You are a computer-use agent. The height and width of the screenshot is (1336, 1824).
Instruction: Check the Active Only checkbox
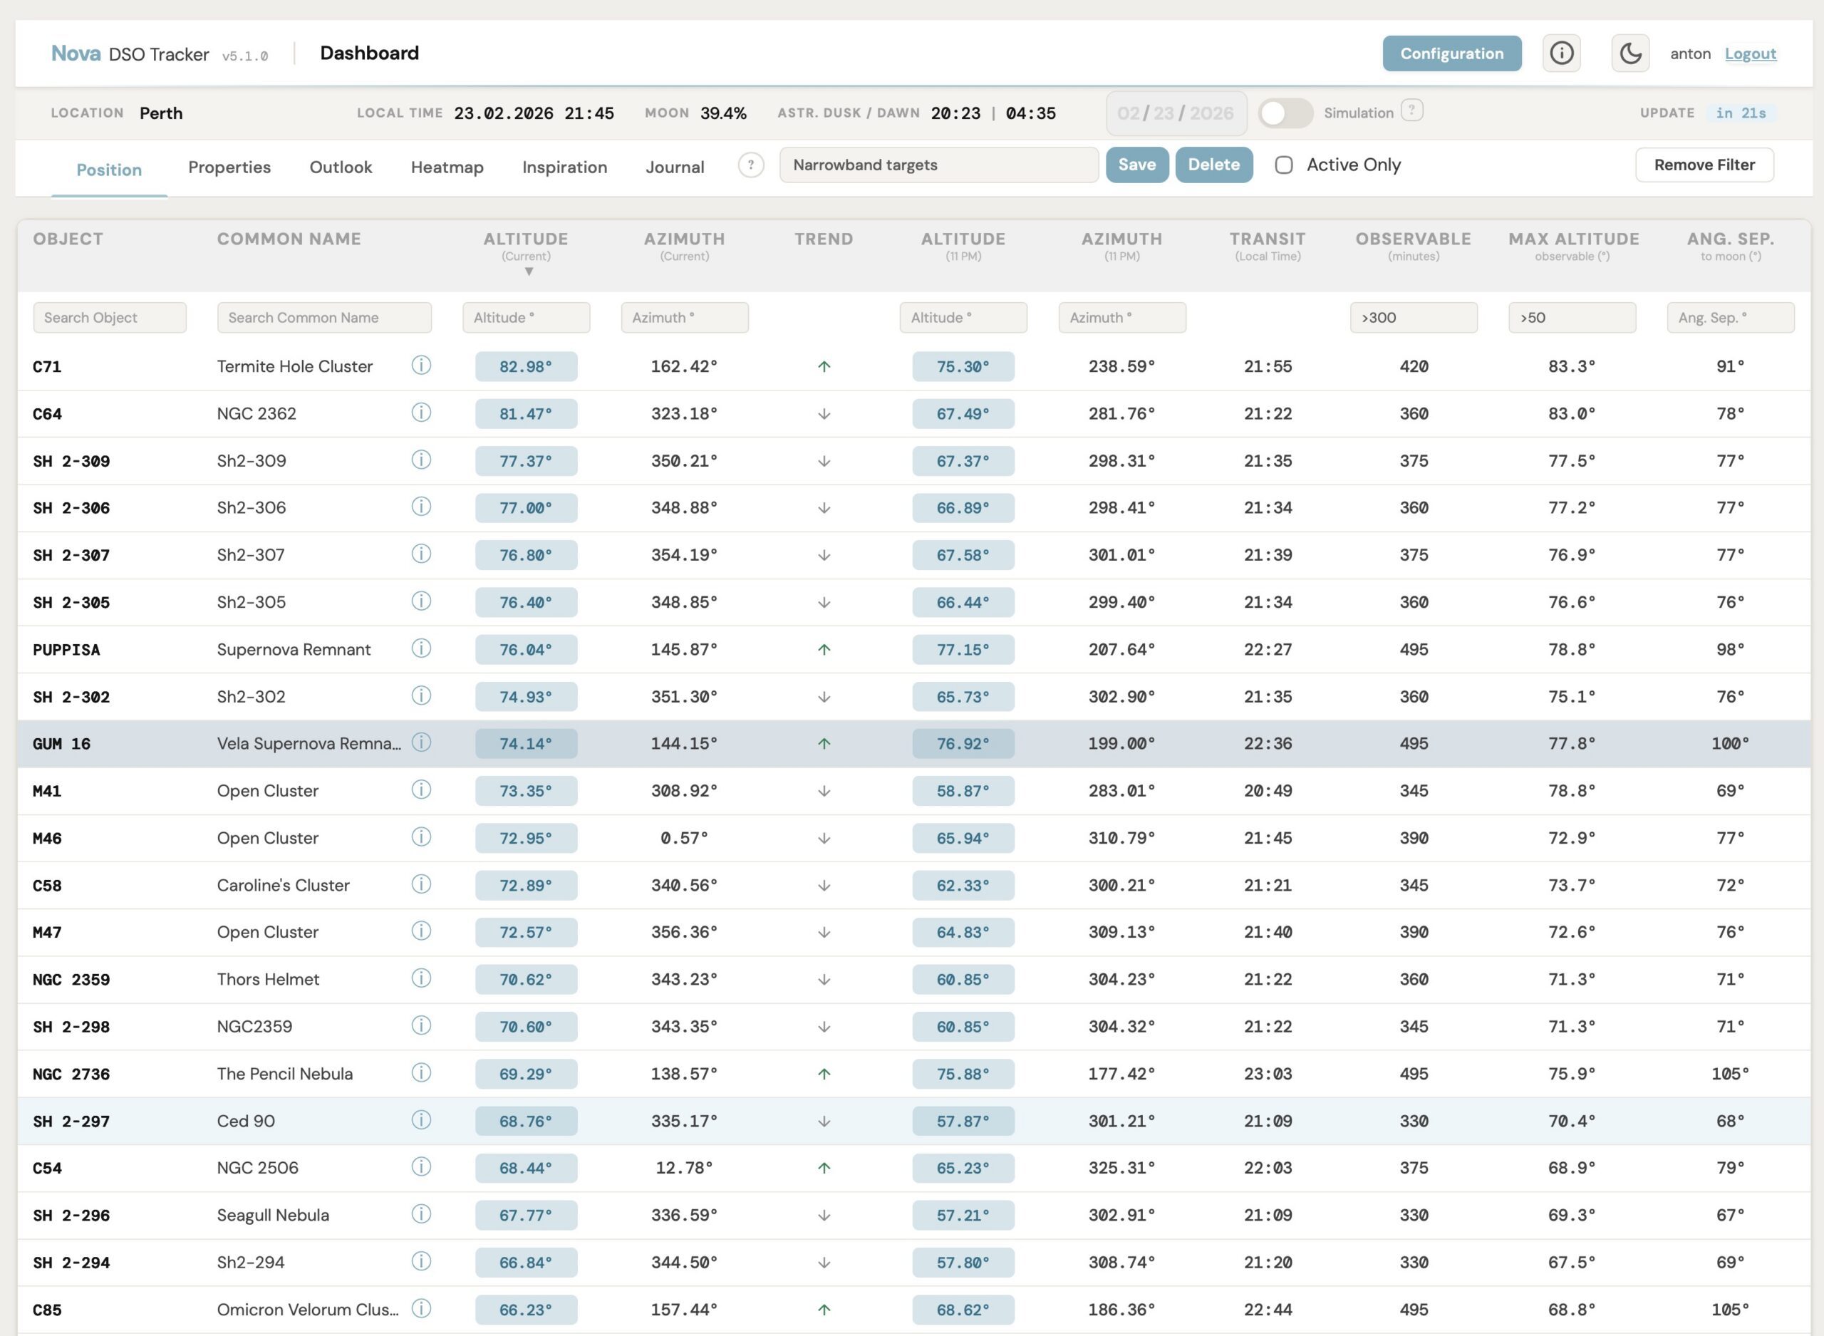point(1283,165)
